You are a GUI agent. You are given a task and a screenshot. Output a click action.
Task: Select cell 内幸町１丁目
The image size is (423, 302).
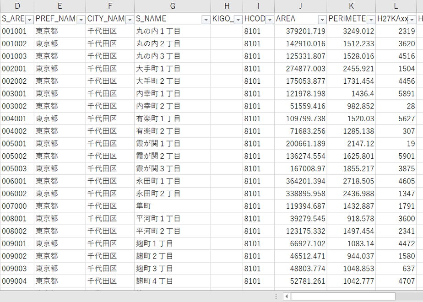click(173, 93)
